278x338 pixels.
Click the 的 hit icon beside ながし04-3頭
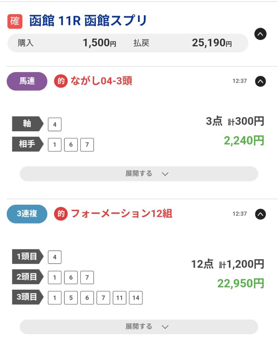coord(61,81)
